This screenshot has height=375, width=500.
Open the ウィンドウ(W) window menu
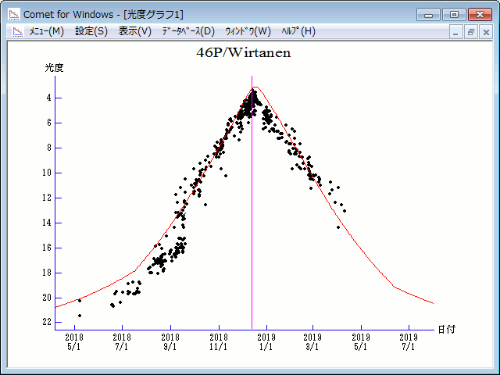pos(248,31)
